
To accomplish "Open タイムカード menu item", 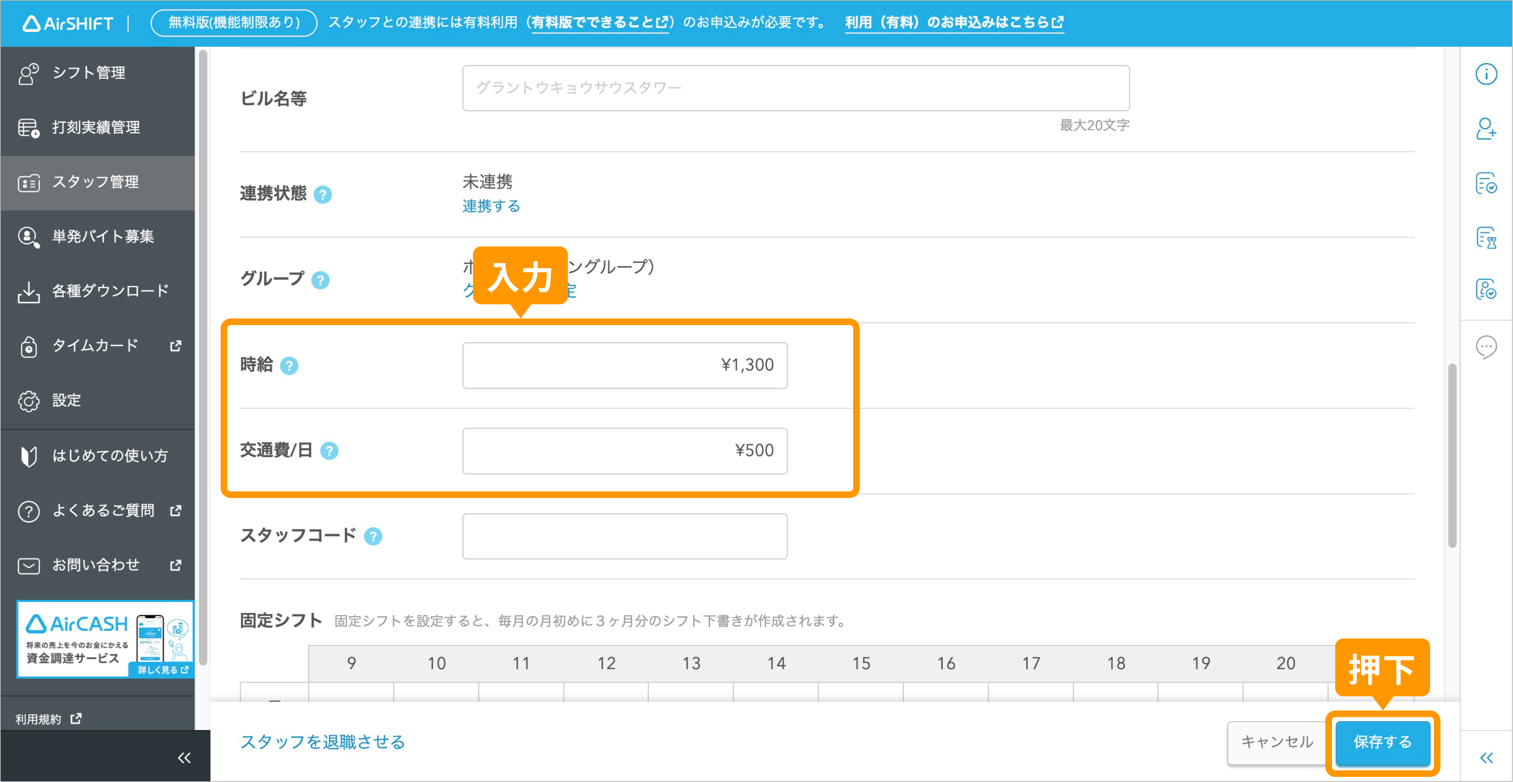I will coord(97,346).
